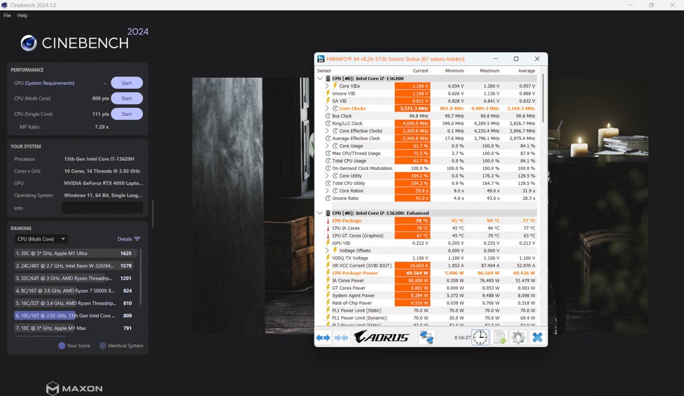Collapse the CPU [#0] Intel Core i7-13620H group

(320, 78)
